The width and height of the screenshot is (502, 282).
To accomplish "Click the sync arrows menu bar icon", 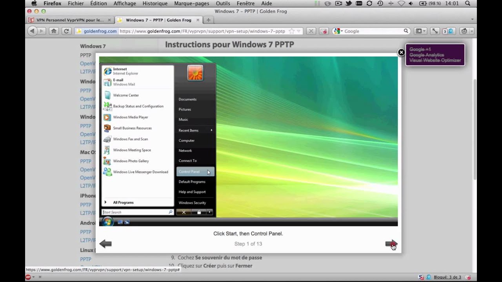I will click(369, 4).
